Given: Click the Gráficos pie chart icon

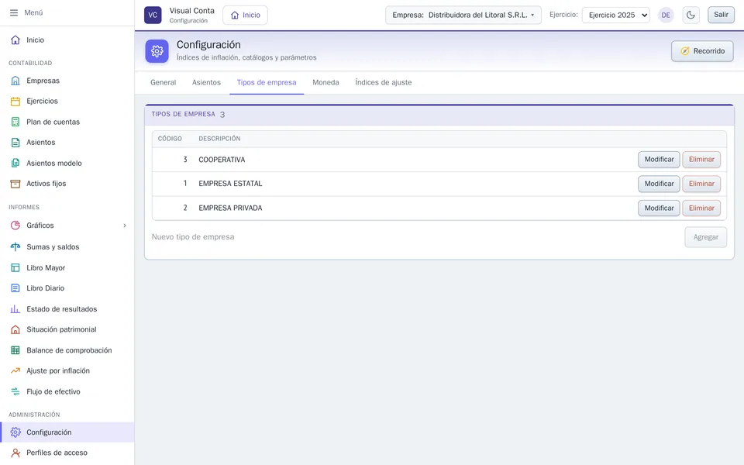Looking at the screenshot, I should tap(15, 226).
